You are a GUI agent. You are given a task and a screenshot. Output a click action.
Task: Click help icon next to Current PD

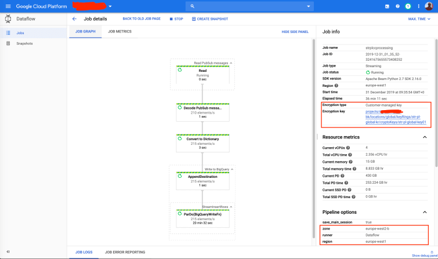click(x=342, y=176)
